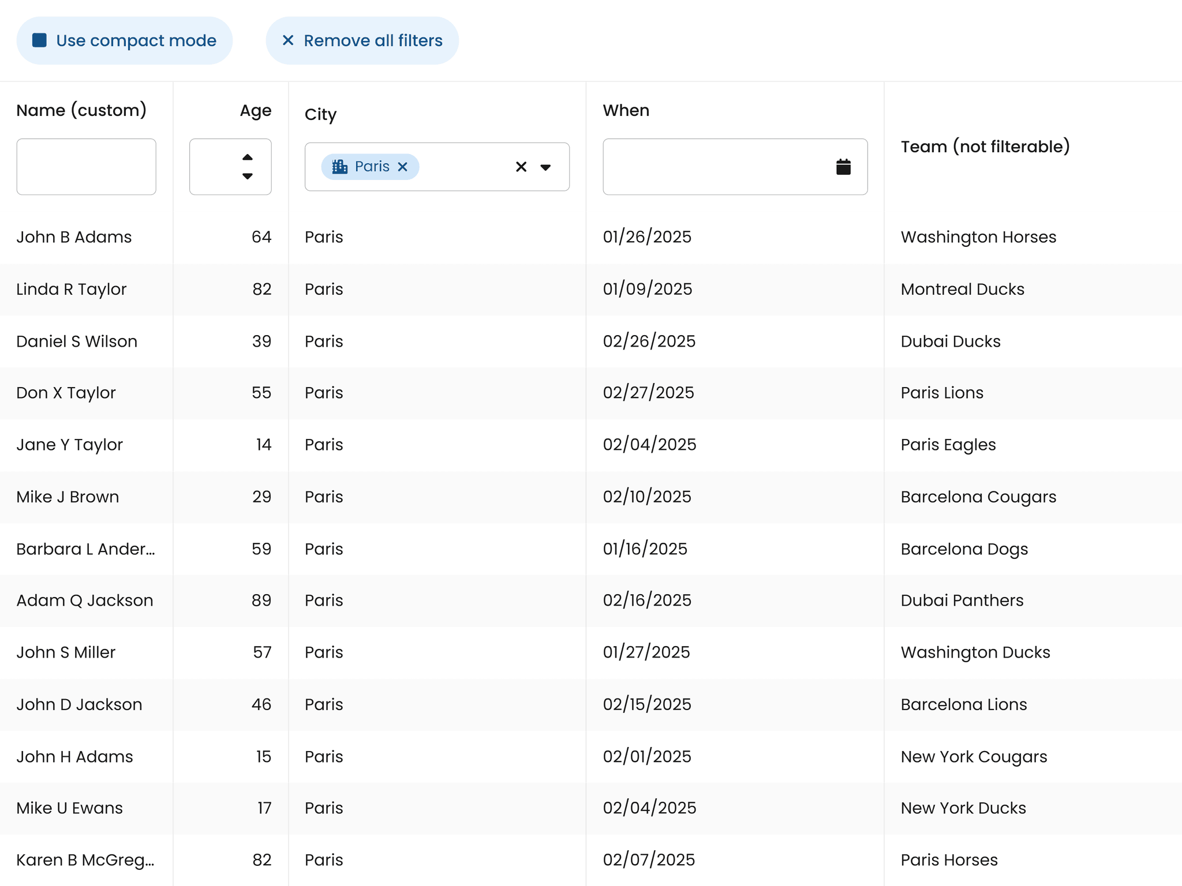The height and width of the screenshot is (886, 1182).
Task: Click the Dubai Panthers team cell
Action: (x=962, y=600)
